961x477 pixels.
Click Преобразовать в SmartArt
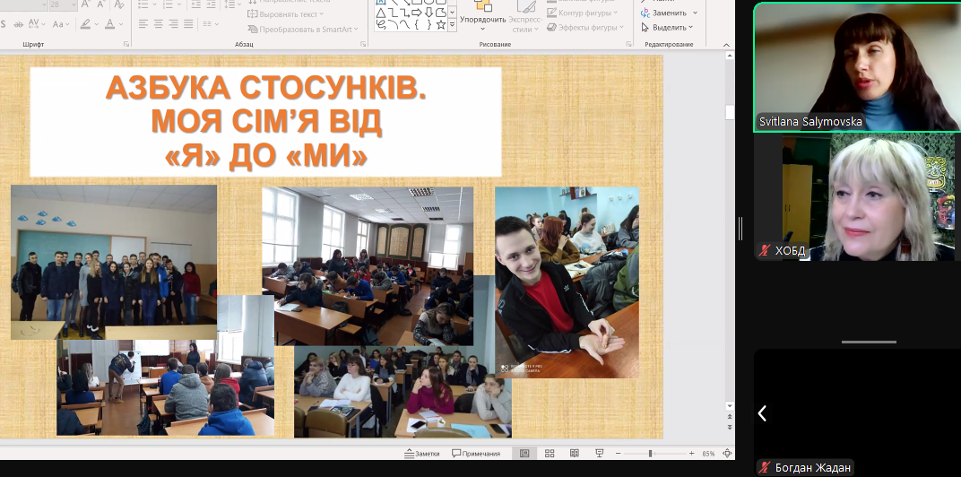303,29
